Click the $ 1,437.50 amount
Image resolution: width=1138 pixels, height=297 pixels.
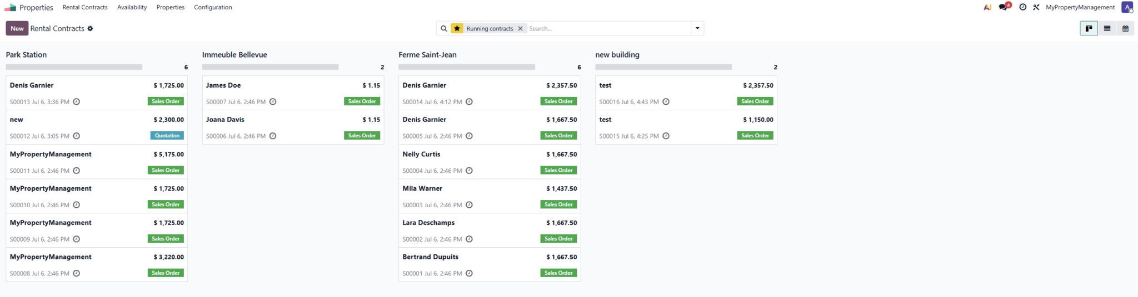[x=562, y=189]
